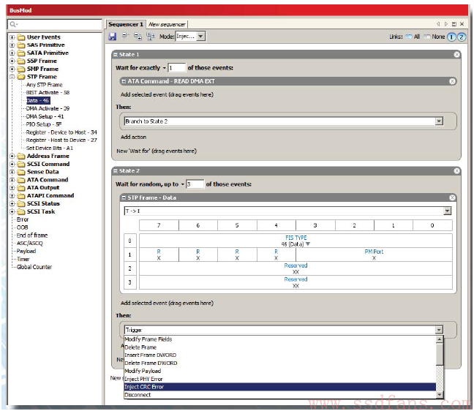474x411 pixels.
Task: Save the sequencer with the floppy disk icon
Action: tap(113, 37)
